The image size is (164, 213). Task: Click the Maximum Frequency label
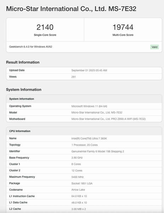(x=22, y=177)
